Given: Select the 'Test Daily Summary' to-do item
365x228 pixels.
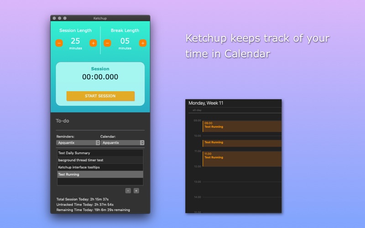Looking at the screenshot, I should 100,153.
